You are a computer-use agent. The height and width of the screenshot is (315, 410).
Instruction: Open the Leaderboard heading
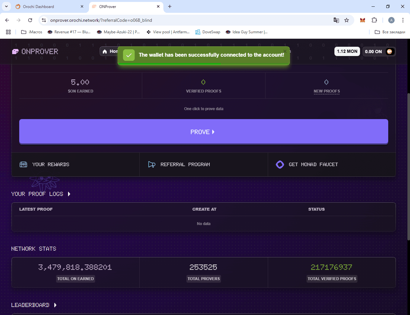[x=30, y=305]
